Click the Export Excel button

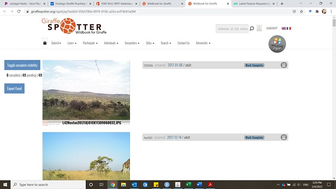point(14,89)
